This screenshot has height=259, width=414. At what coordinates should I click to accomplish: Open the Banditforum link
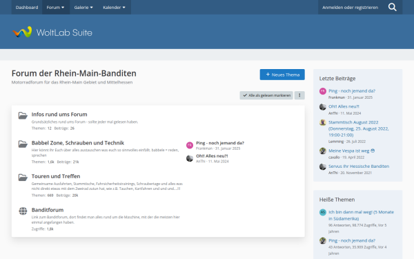tap(48, 210)
